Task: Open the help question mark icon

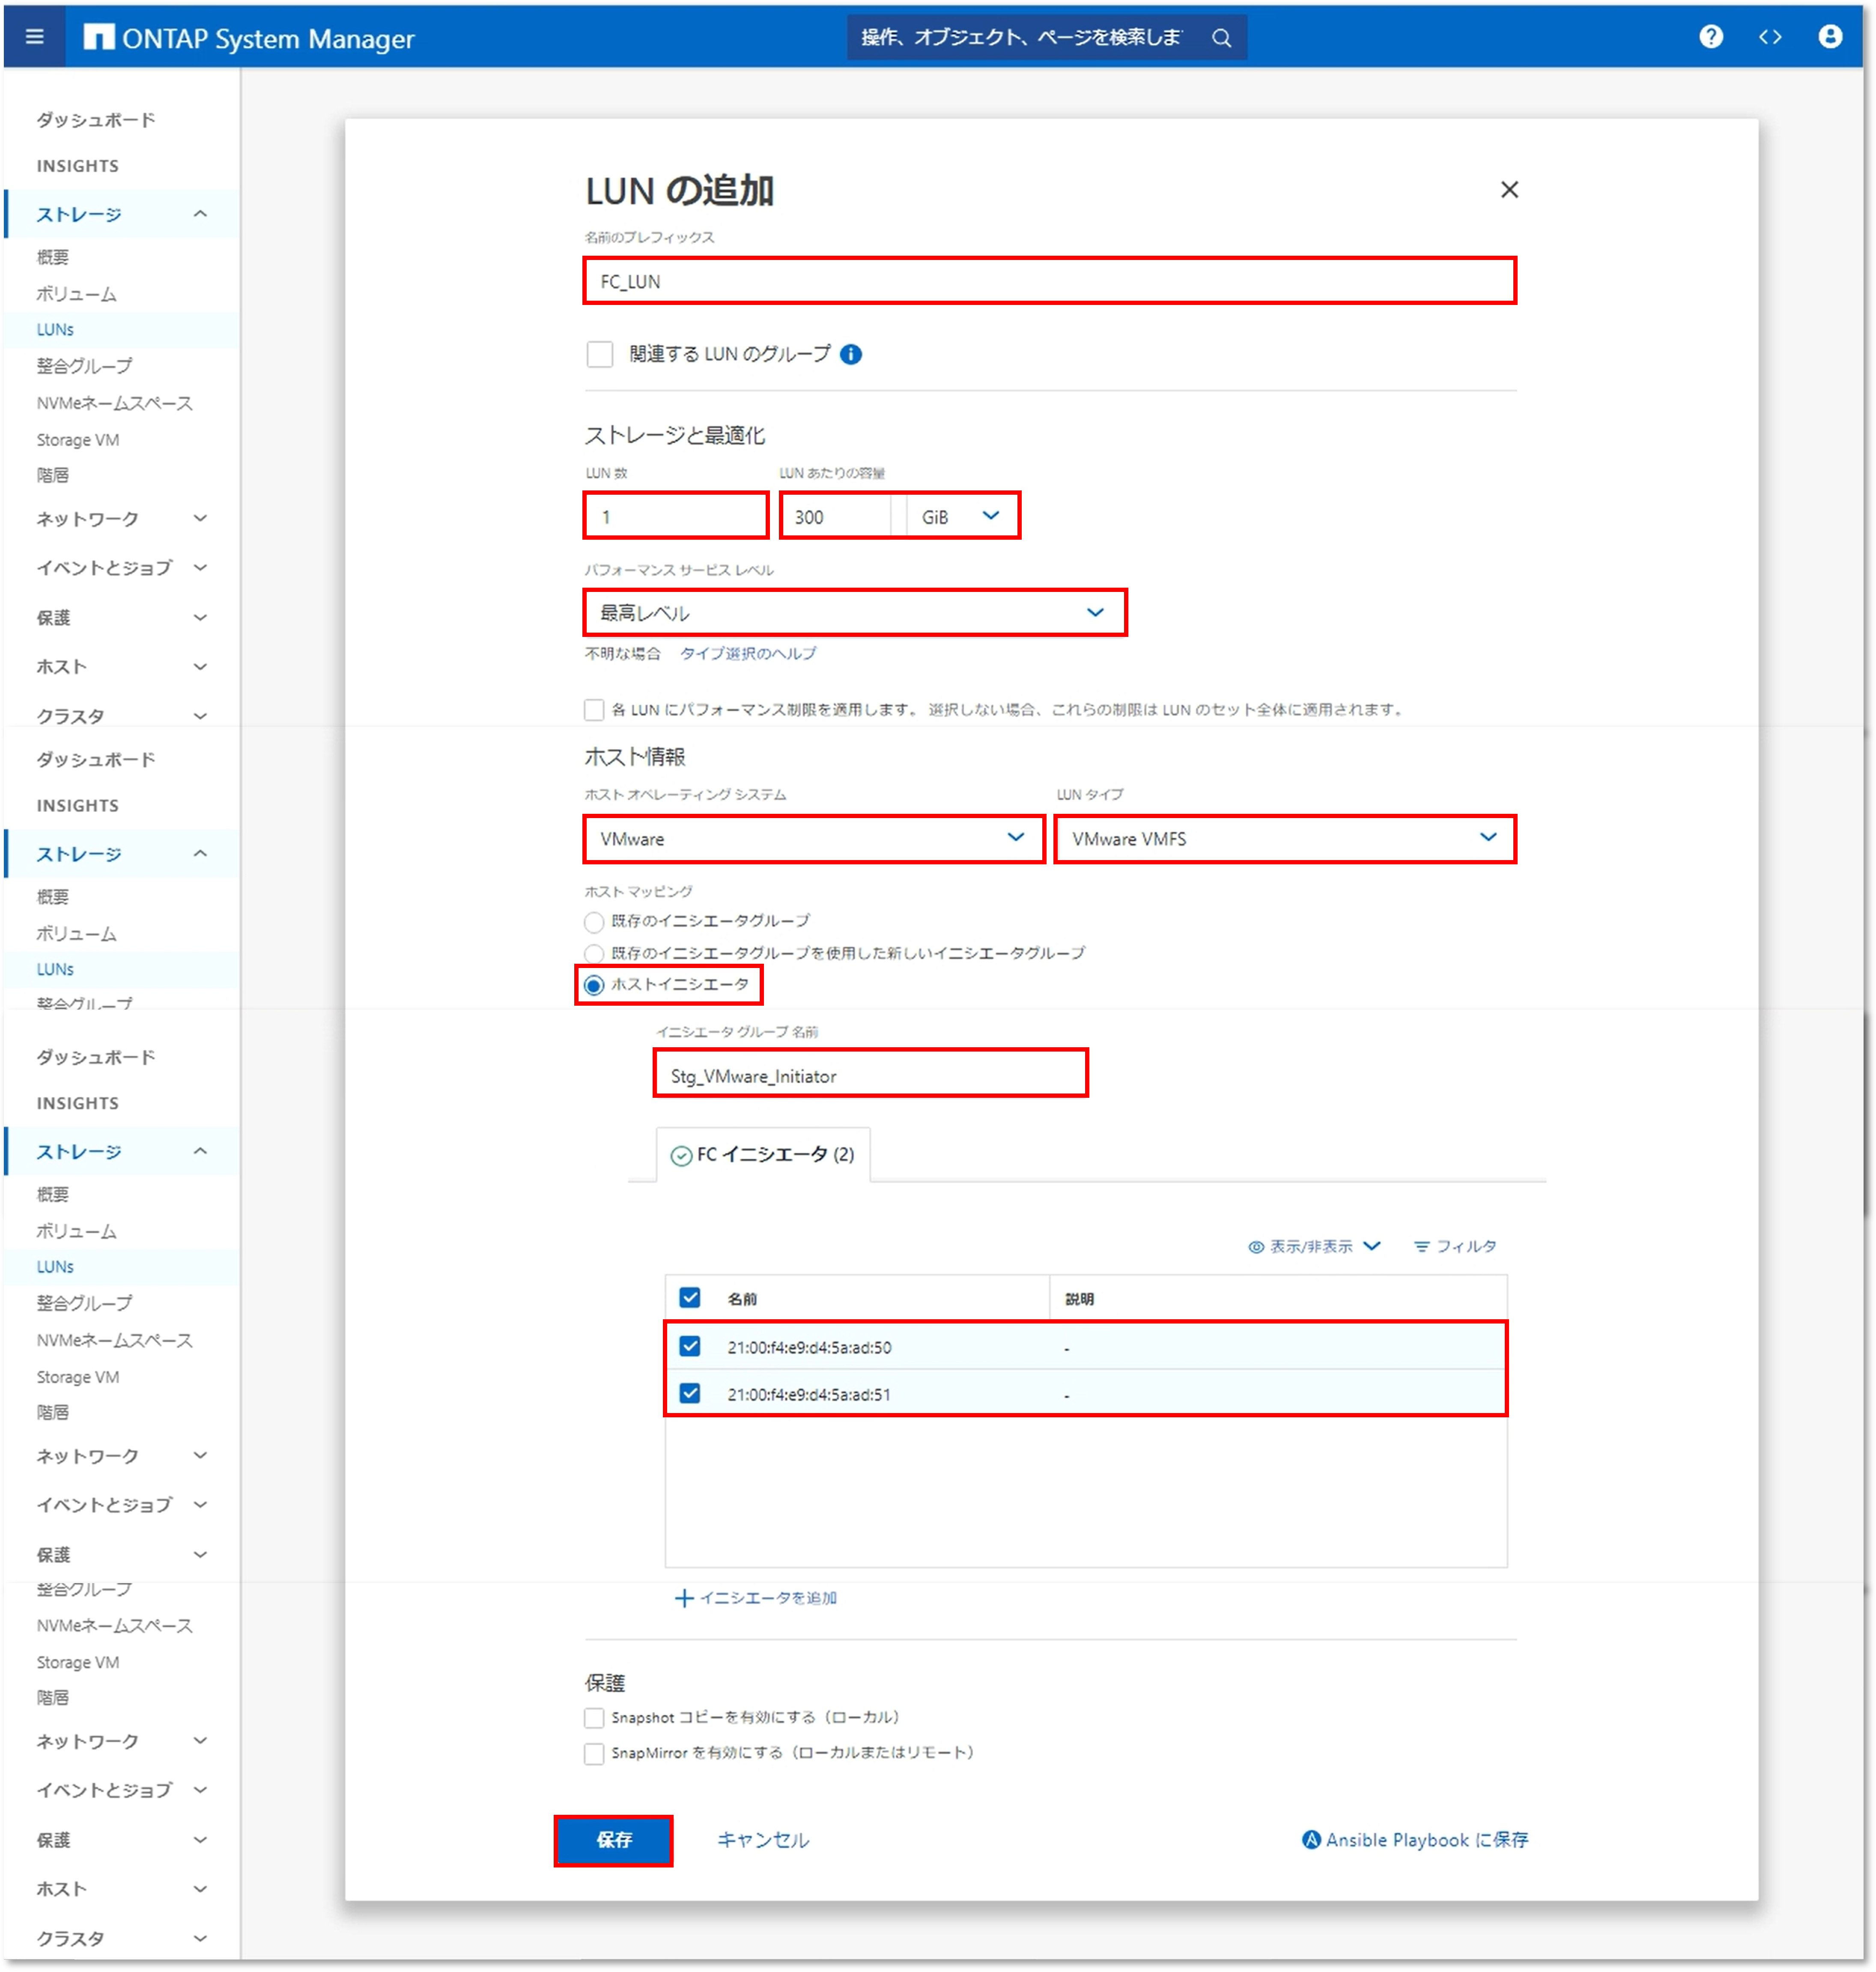Action: click(1711, 37)
